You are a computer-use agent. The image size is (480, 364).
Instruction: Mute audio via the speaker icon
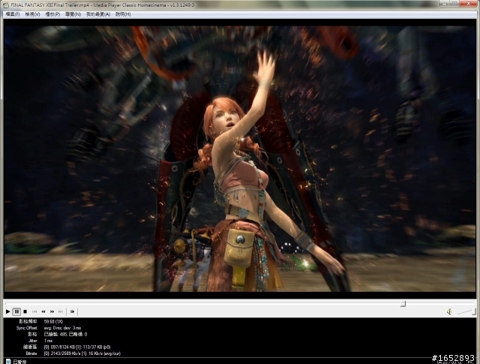pyautogui.click(x=448, y=312)
